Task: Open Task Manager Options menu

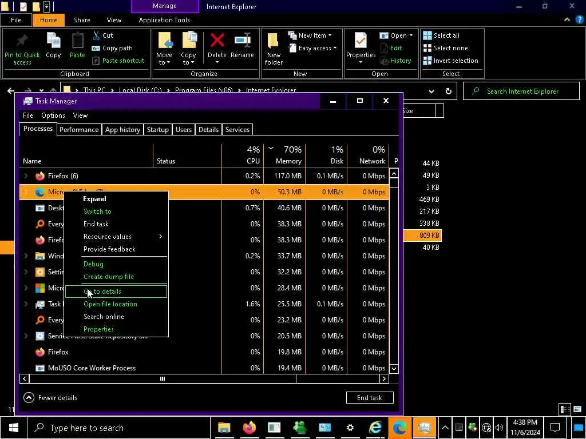Action: (x=53, y=115)
